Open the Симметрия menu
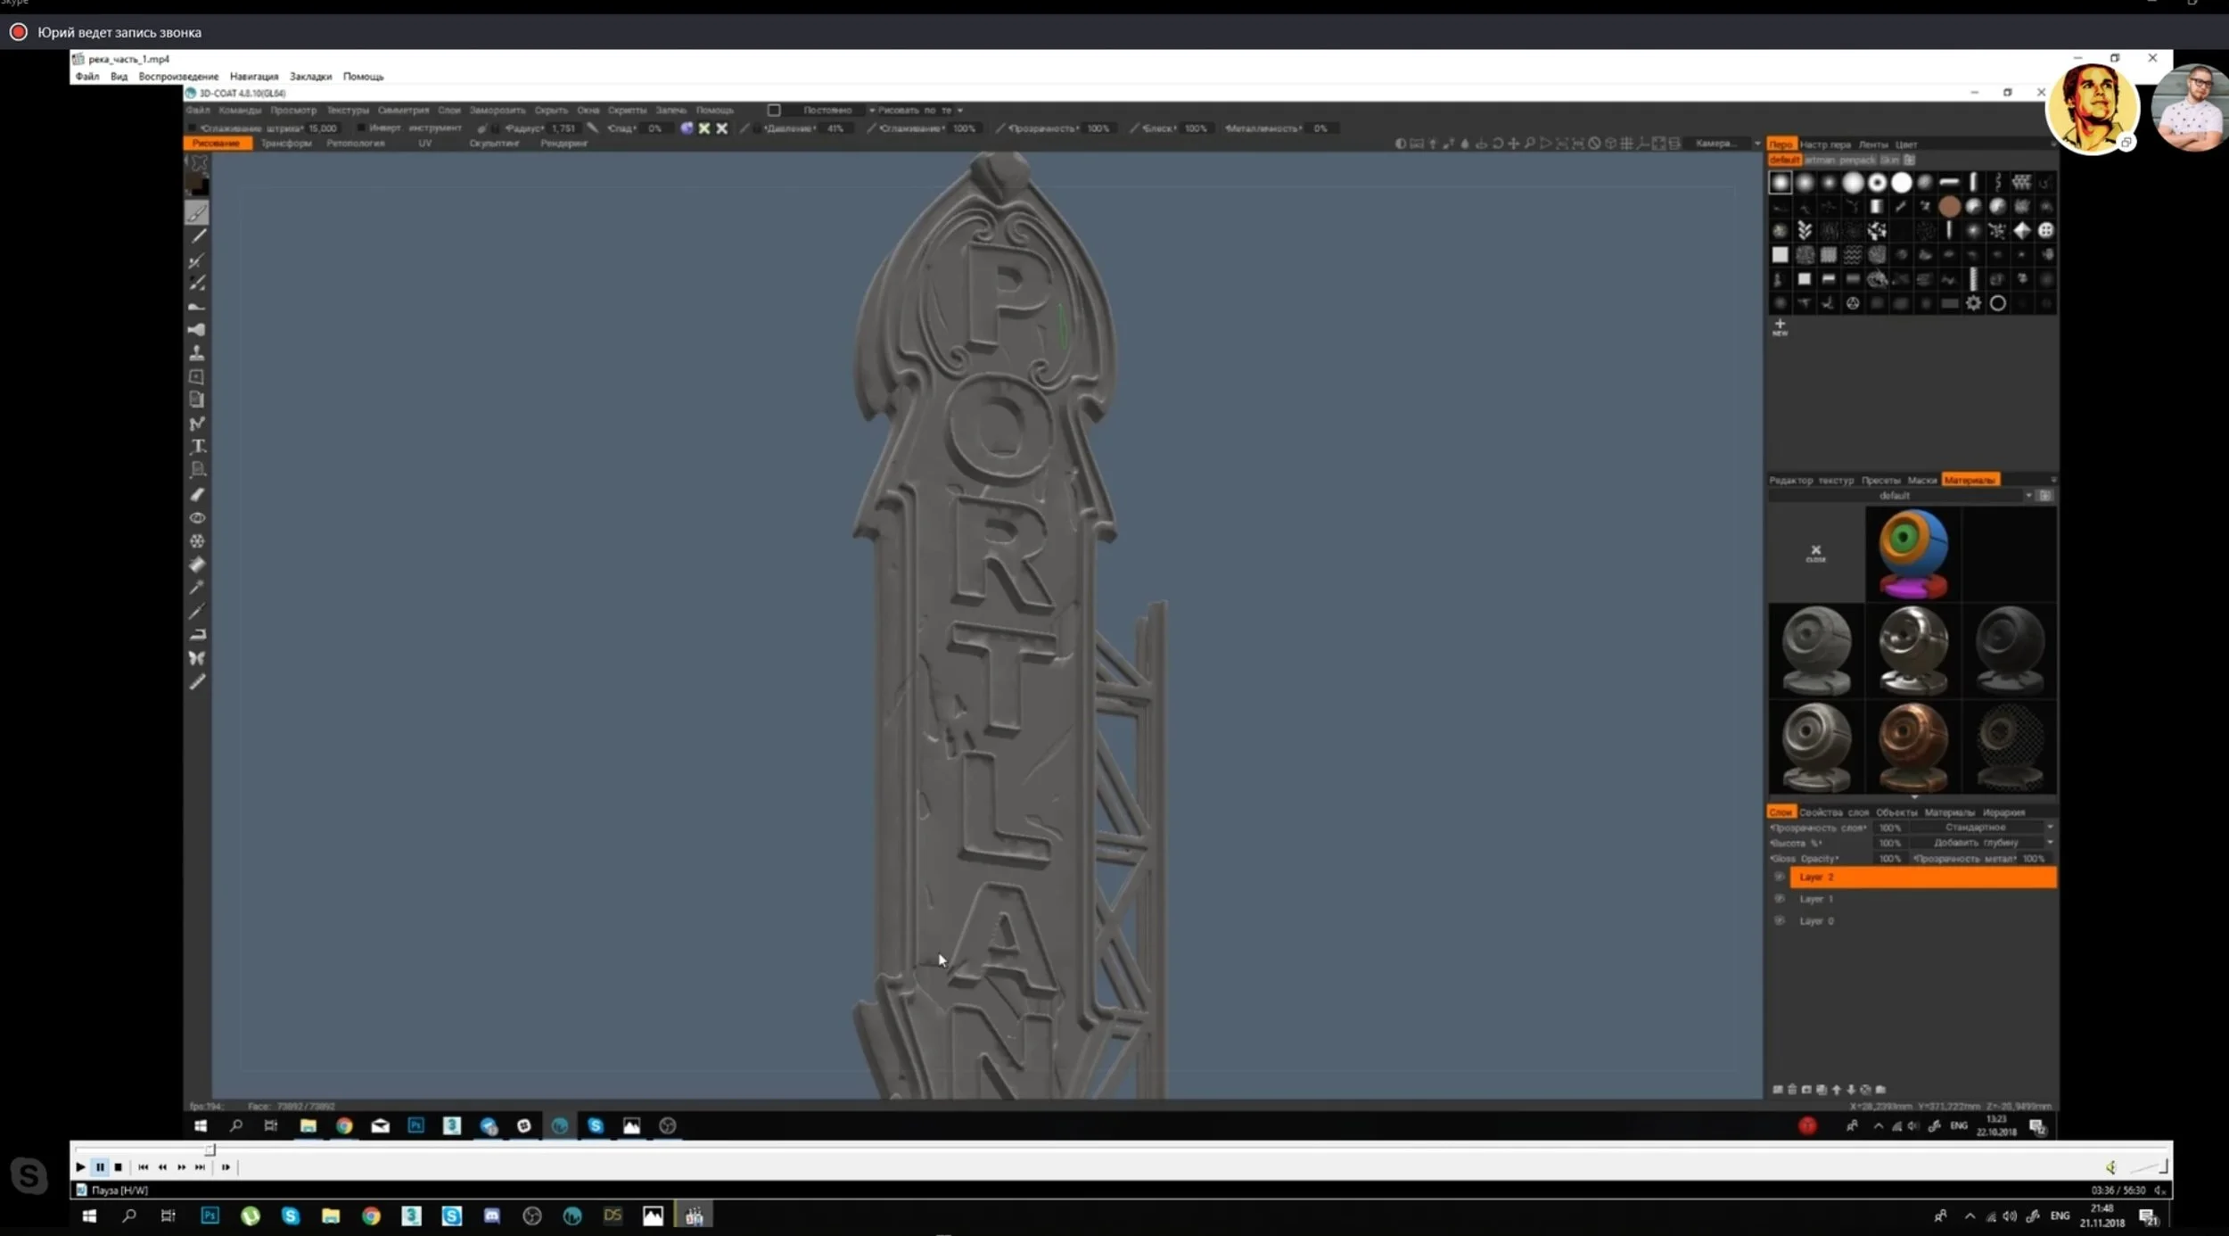Image resolution: width=2229 pixels, height=1236 pixels. (403, 110)
